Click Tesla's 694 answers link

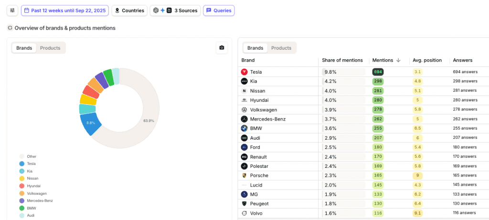tap(465, 72)
